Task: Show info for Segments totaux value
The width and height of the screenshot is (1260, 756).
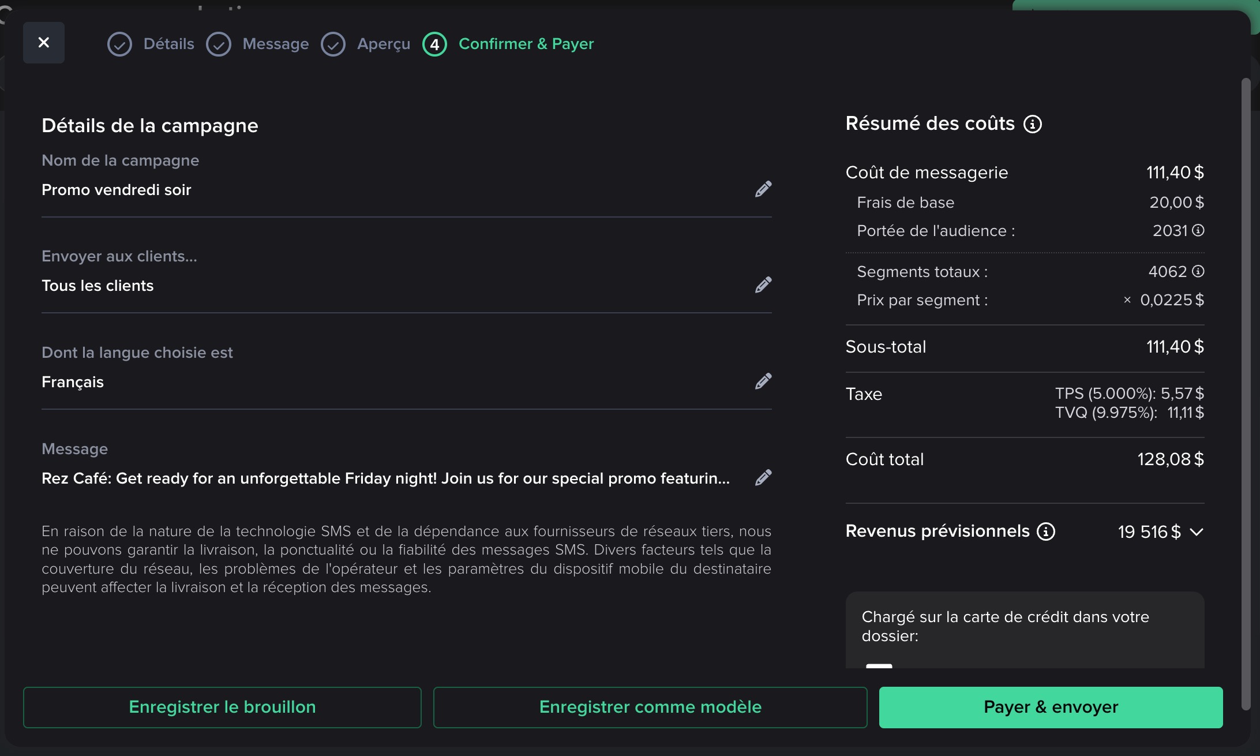Action: tap(1198, 271)
